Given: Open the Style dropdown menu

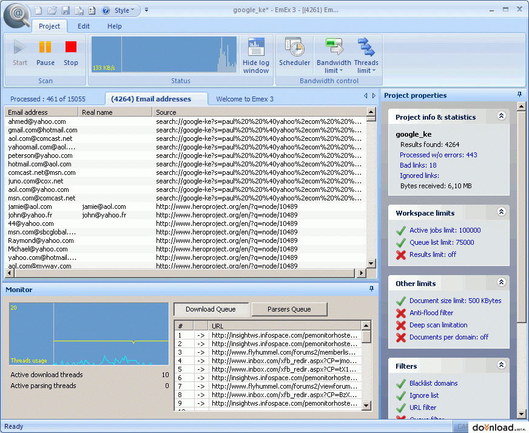Looking at the screenshot, I should (124, 10).
